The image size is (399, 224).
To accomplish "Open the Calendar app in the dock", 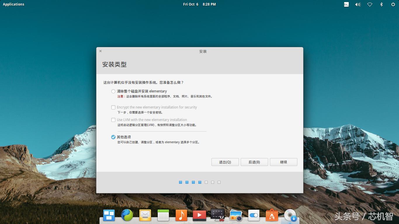I will point(163,215).
